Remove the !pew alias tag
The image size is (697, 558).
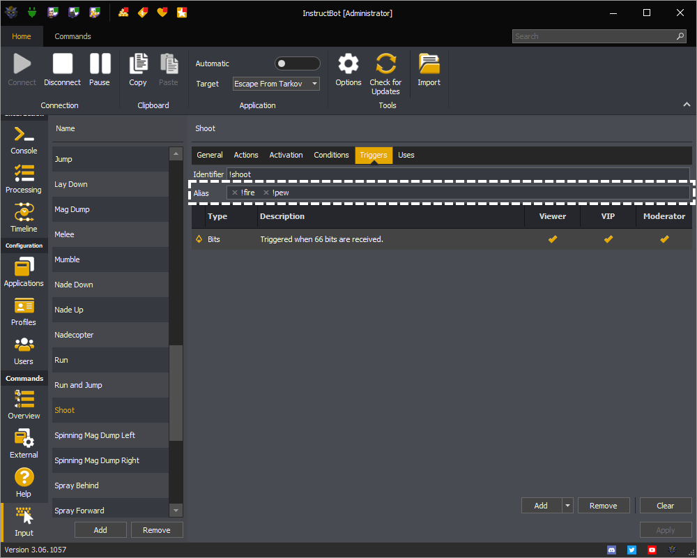point(266,193)
